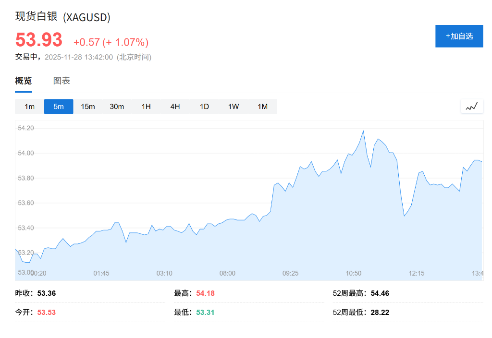Screen dimensions: 492x338
Task: Click the red price 53.93
Action: tap(38, 39)
